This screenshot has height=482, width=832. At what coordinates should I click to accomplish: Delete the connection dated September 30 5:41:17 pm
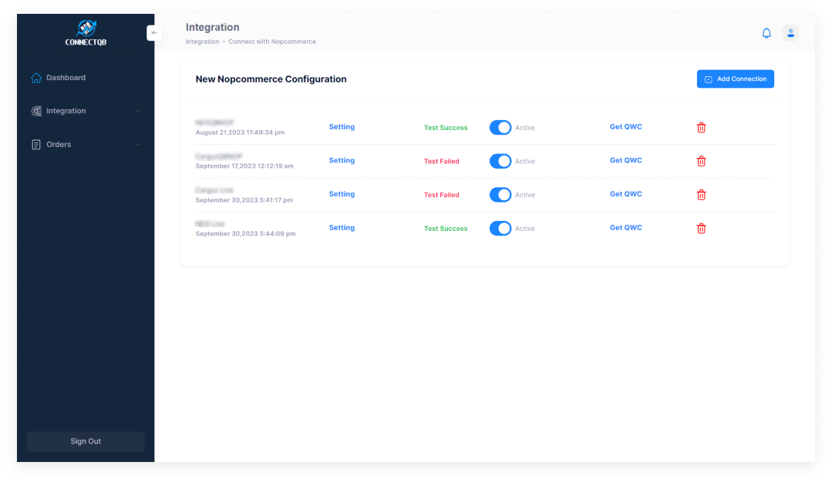tap(701, 195)
